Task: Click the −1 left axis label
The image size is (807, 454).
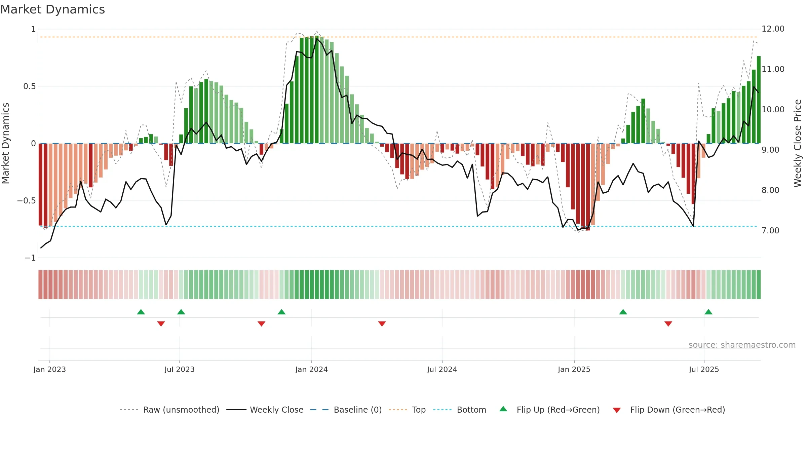Action: click(x=30, y=258)
